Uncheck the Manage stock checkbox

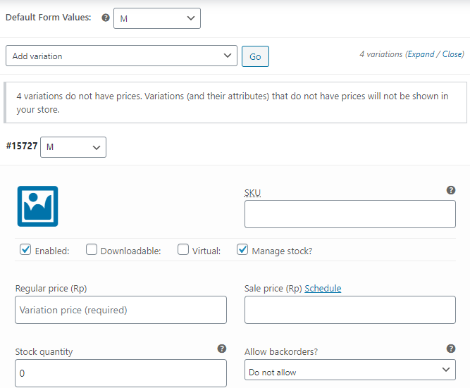(242, 249)
